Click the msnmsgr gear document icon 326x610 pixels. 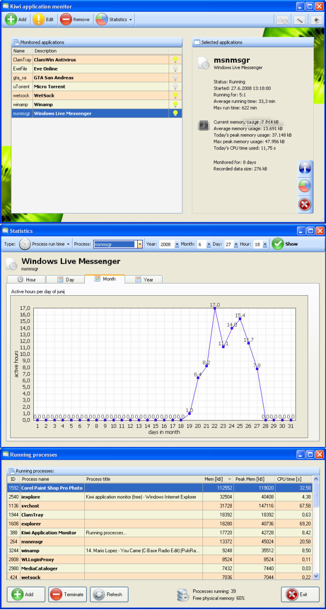(x=204, y=63)
